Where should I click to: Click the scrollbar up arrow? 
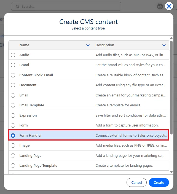click(x=171, y=38)
